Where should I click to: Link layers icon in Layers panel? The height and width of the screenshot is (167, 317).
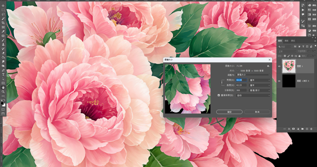point(285,129)
